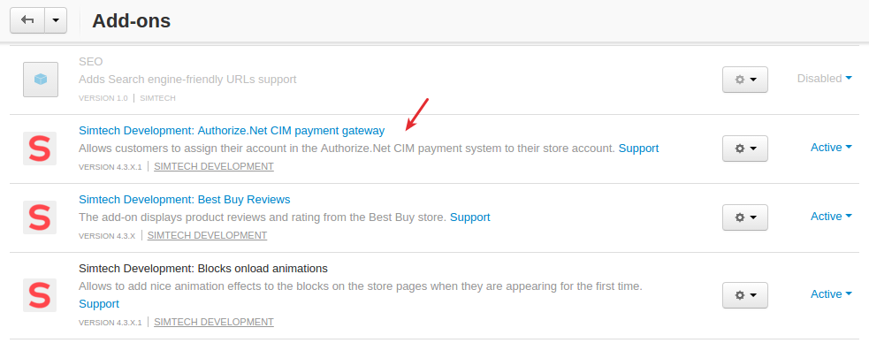Open the gear menu for the SEO add-on
869x343 pixels.
[x=745, y=80]
